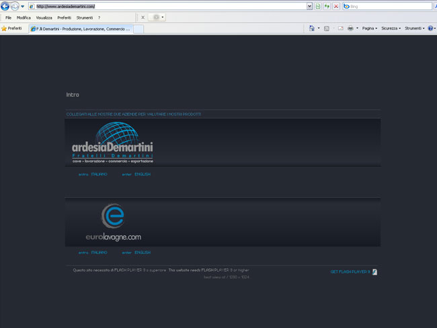The height and width of the screenshot is (328, 437).
Task: Open the Sicurezza command bar dropdown
Action: coord(391,28)
